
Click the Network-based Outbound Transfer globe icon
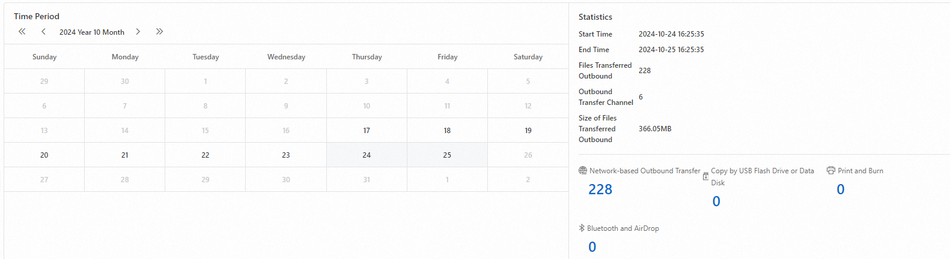click(583, 171)
